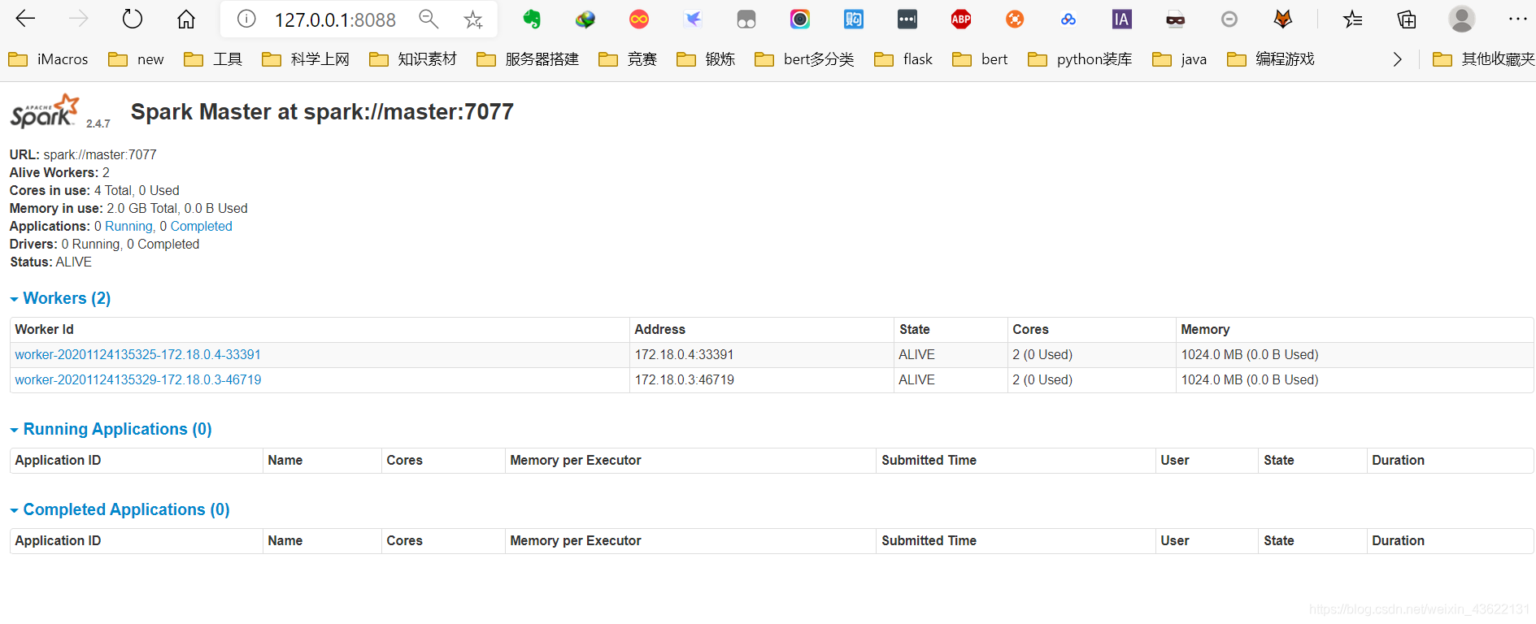Image resolution: width=1536 pixels, height=624 pixels.
Task: Click the address bar URL 127.0.0.1:8088
Action: click(x=335, y=19)
